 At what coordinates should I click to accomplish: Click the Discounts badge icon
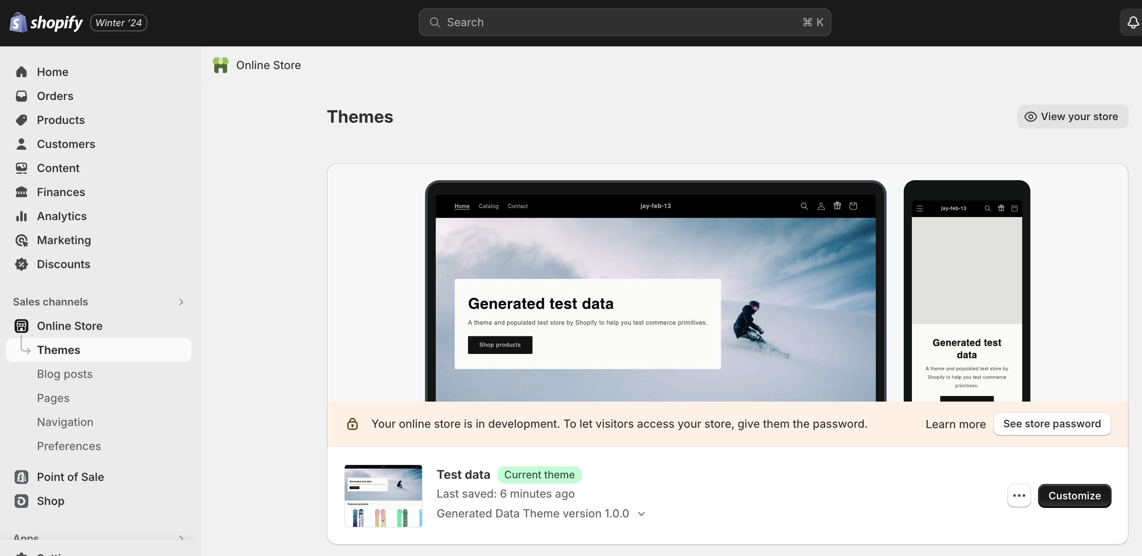(x=21, y=264)
